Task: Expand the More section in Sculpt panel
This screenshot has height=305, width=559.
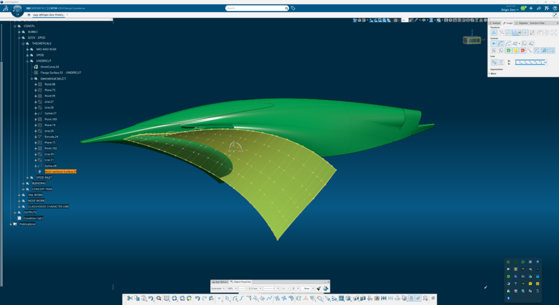Action: point(493,74)
